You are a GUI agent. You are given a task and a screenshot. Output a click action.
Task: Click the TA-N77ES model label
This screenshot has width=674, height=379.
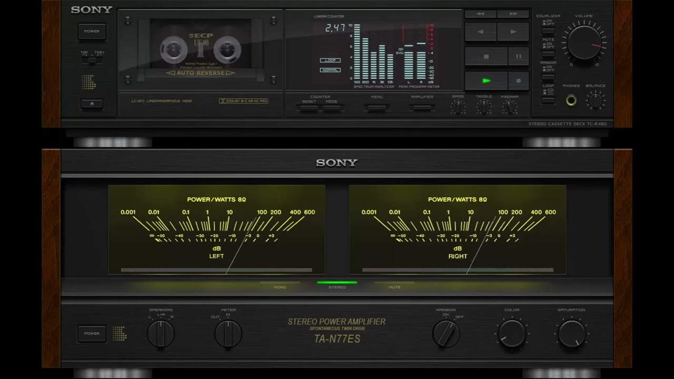337,338
